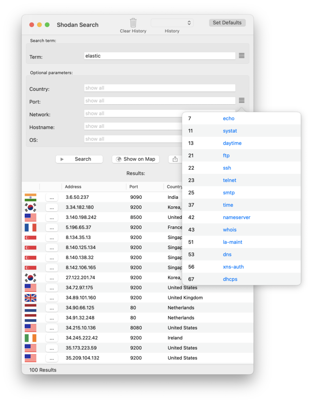
Task: Click the Hostname input field
Action: pyautogui.click(x=133, y=126)
